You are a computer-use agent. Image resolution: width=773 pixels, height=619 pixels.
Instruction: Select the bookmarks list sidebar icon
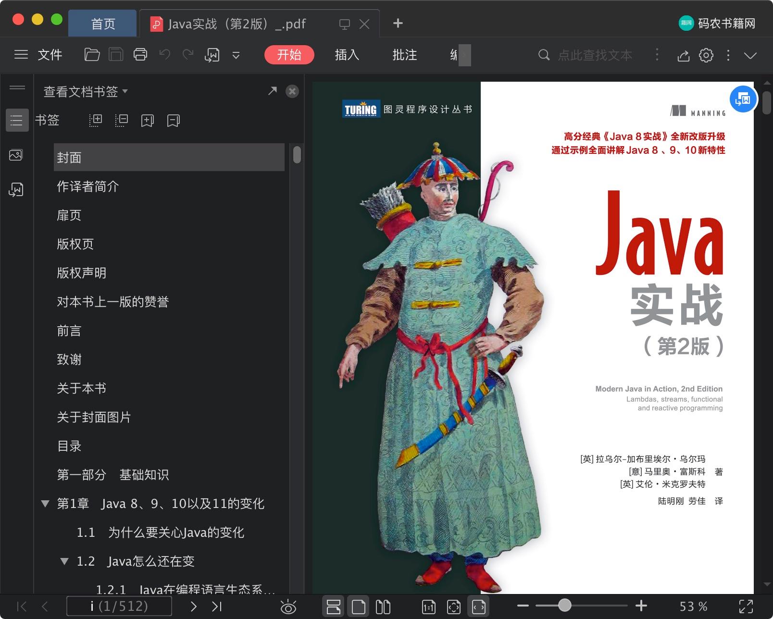(17, 120)
